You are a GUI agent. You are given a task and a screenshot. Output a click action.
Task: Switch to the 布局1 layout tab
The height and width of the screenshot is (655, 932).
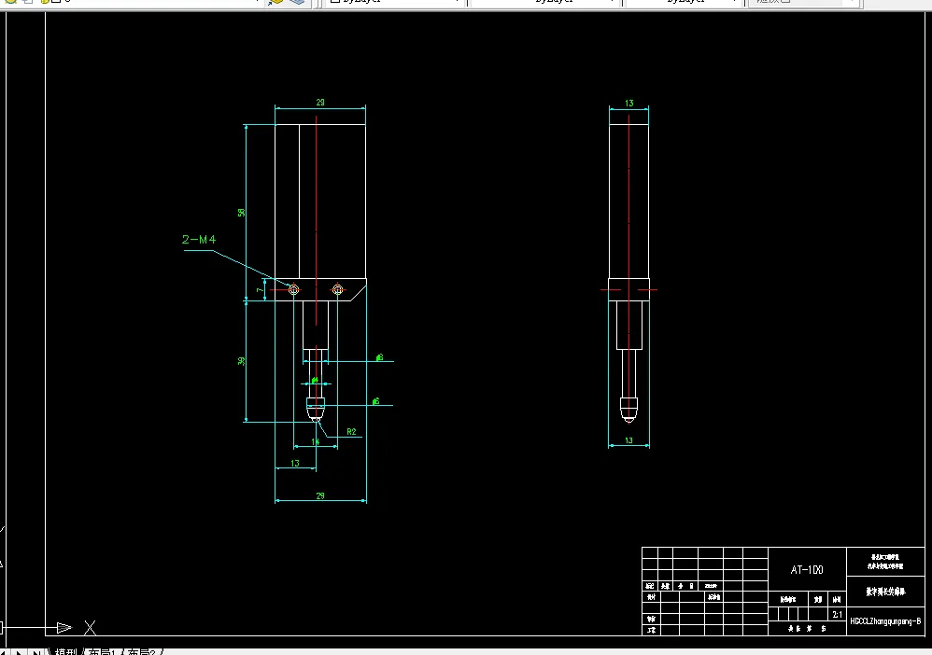(102, 652)
